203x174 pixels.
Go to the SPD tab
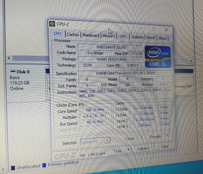pyautogui.click(x=123, y=37)
